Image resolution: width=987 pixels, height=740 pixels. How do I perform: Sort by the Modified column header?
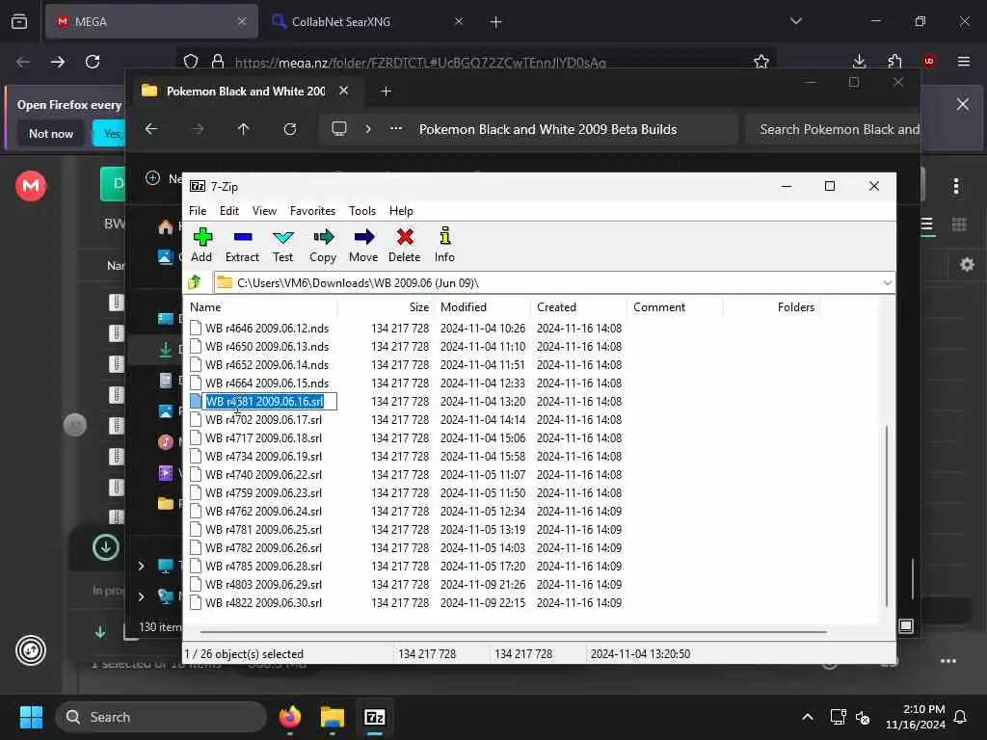(482, 307)
